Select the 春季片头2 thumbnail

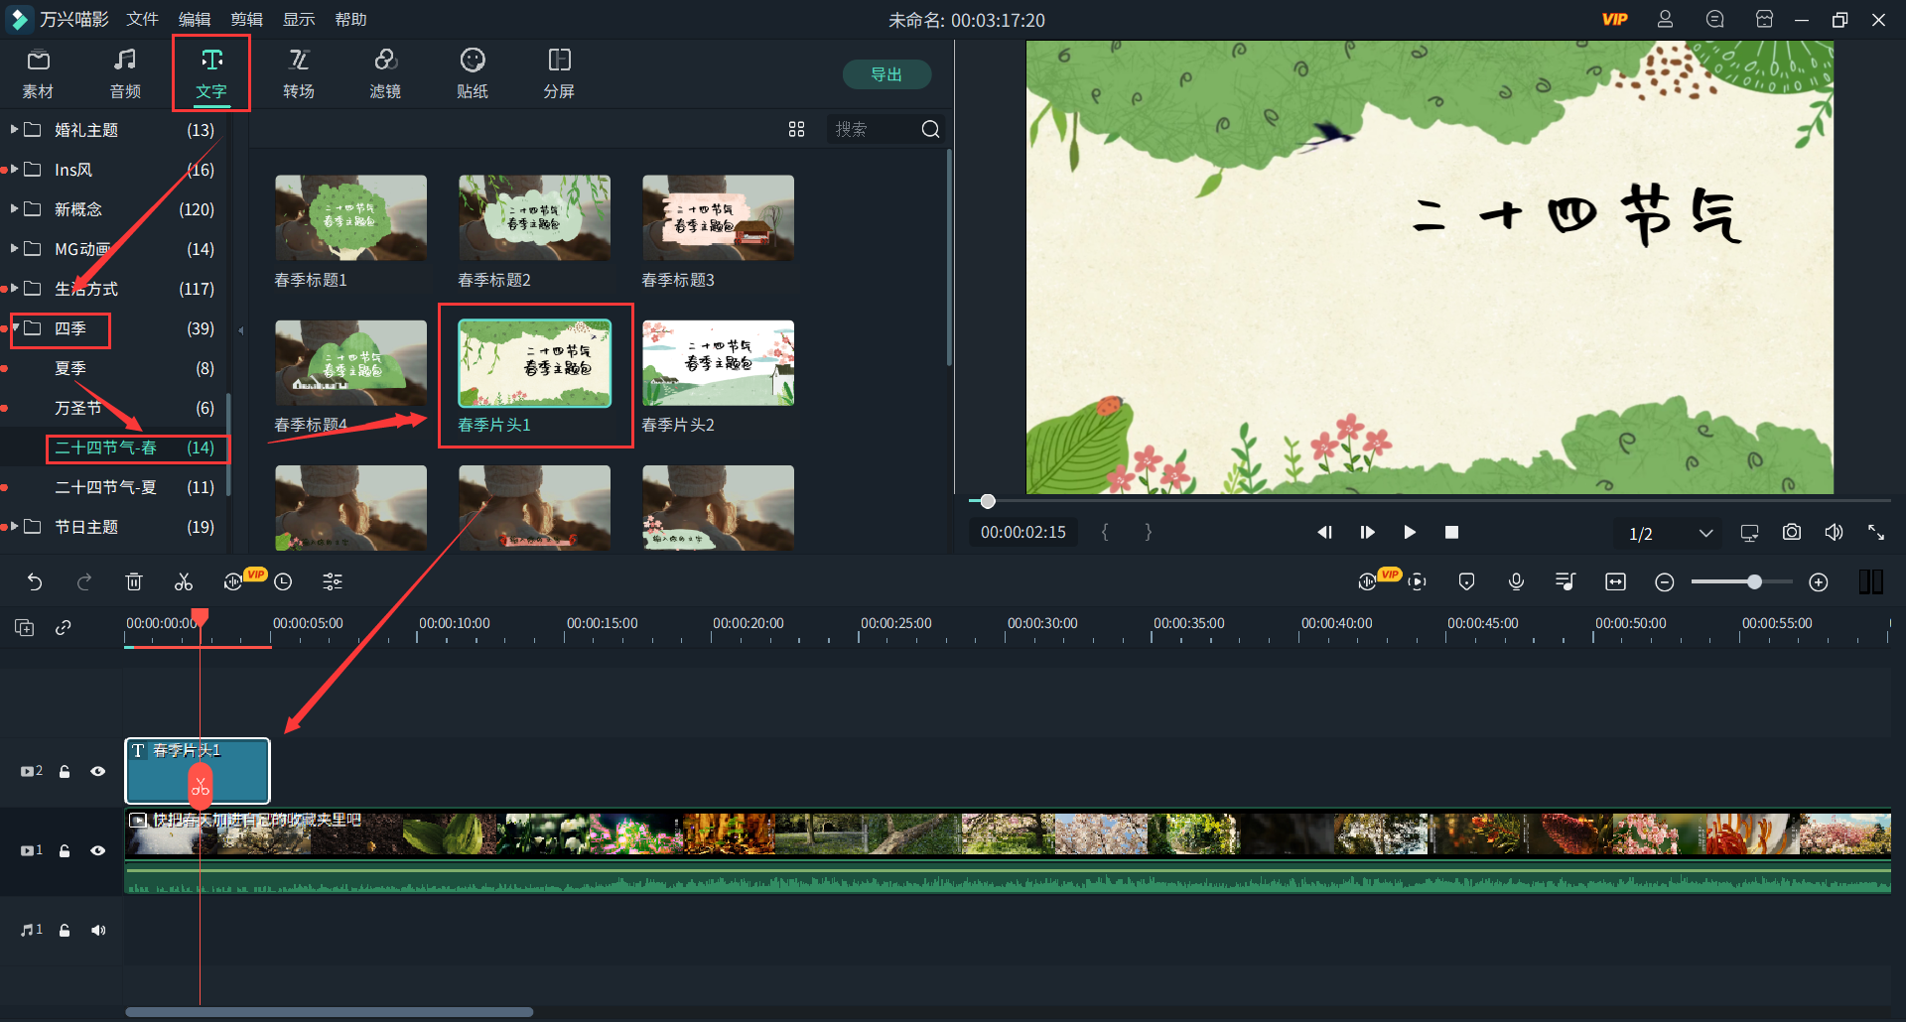718,363
